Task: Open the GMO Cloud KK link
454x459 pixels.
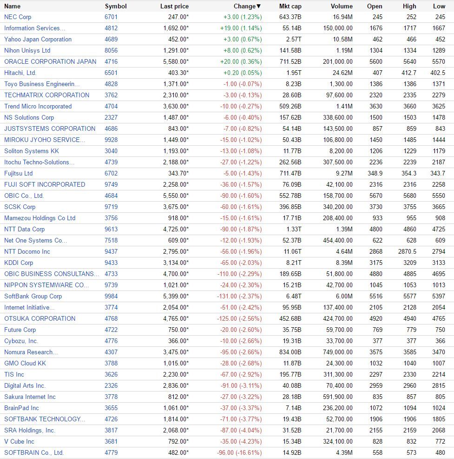Action: [25, 363]
